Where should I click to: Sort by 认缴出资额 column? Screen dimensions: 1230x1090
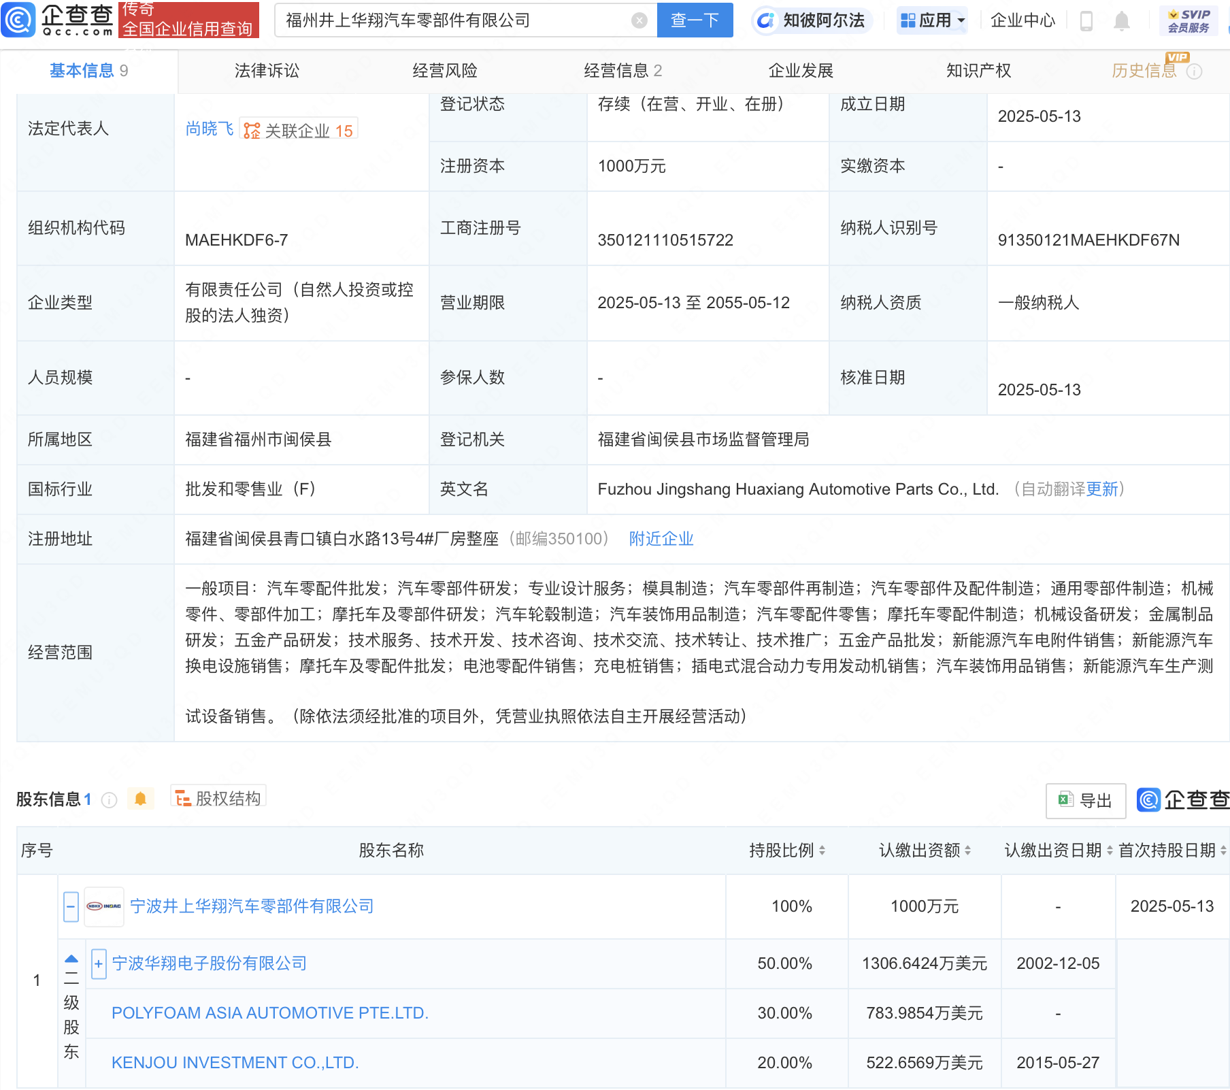pyautogui.click(x=967, y=850)
